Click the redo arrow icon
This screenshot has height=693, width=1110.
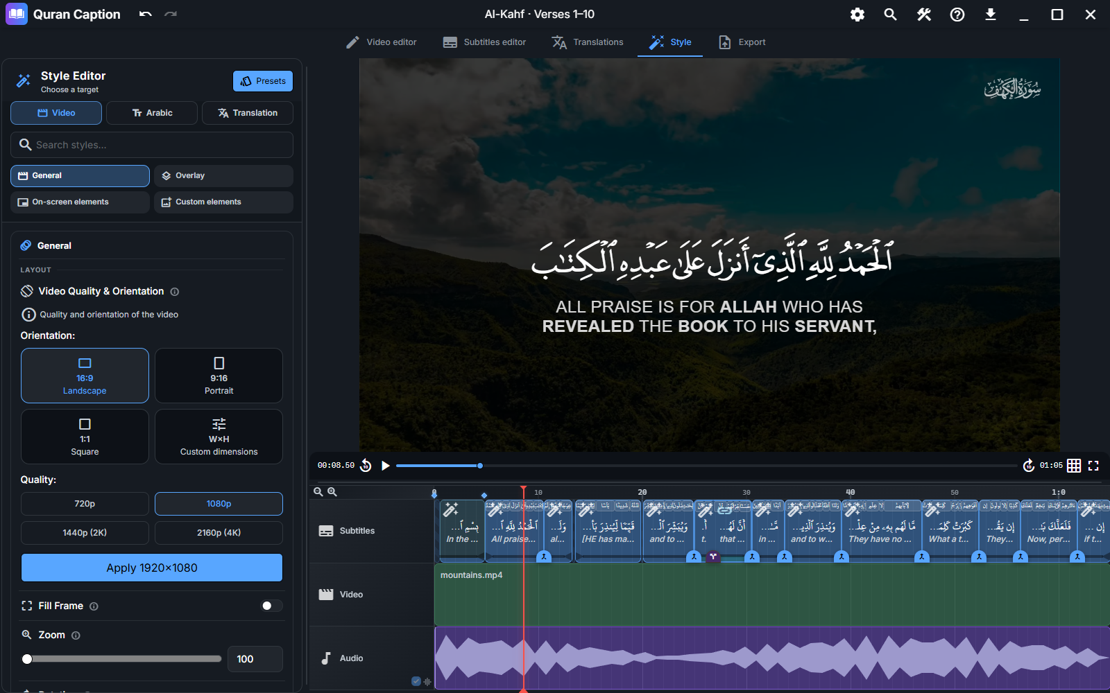click(171, 14)
